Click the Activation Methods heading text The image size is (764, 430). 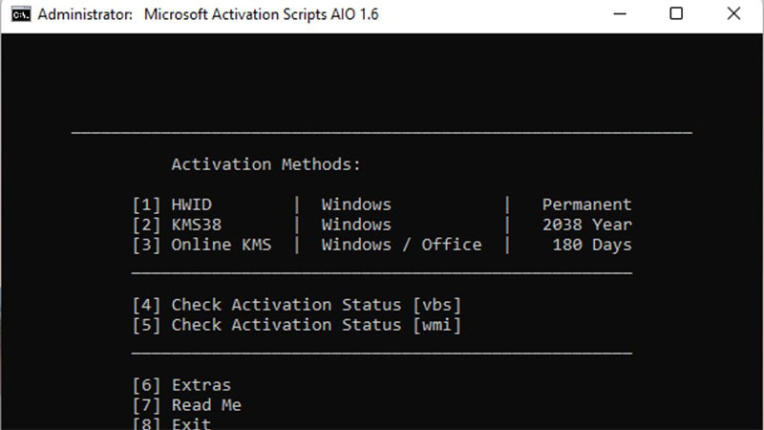point(265,164)
